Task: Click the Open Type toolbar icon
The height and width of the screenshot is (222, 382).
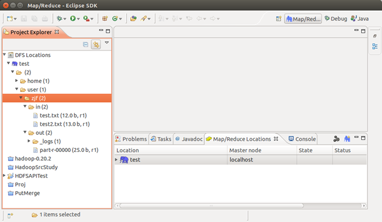Action: [x=133, y=18]
